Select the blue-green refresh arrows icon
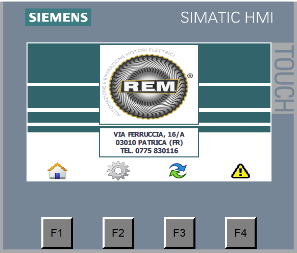Screen dimensions: 297x253 point(178,171)
